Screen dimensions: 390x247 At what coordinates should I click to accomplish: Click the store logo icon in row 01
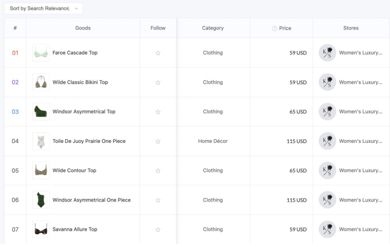[x=327, y=53]
